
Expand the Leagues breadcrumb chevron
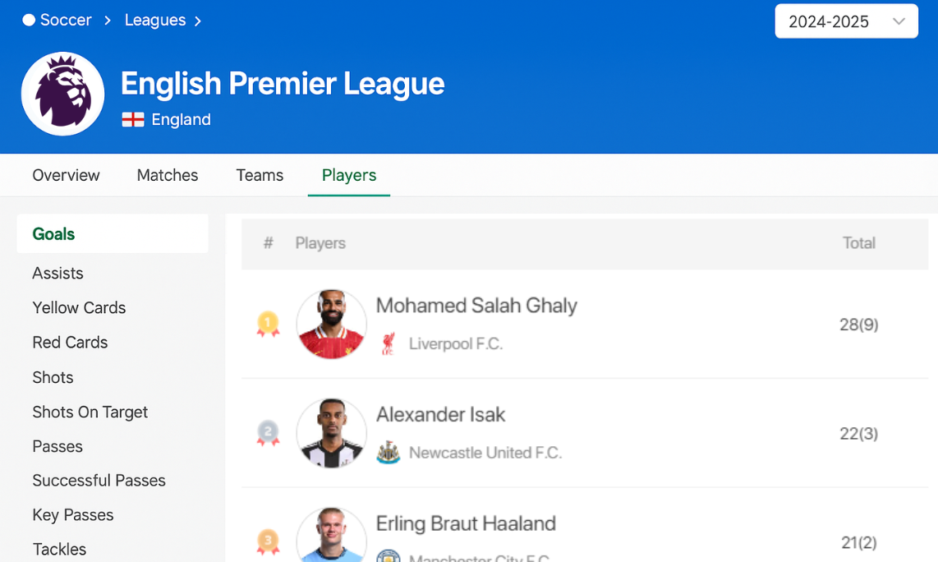198,21
